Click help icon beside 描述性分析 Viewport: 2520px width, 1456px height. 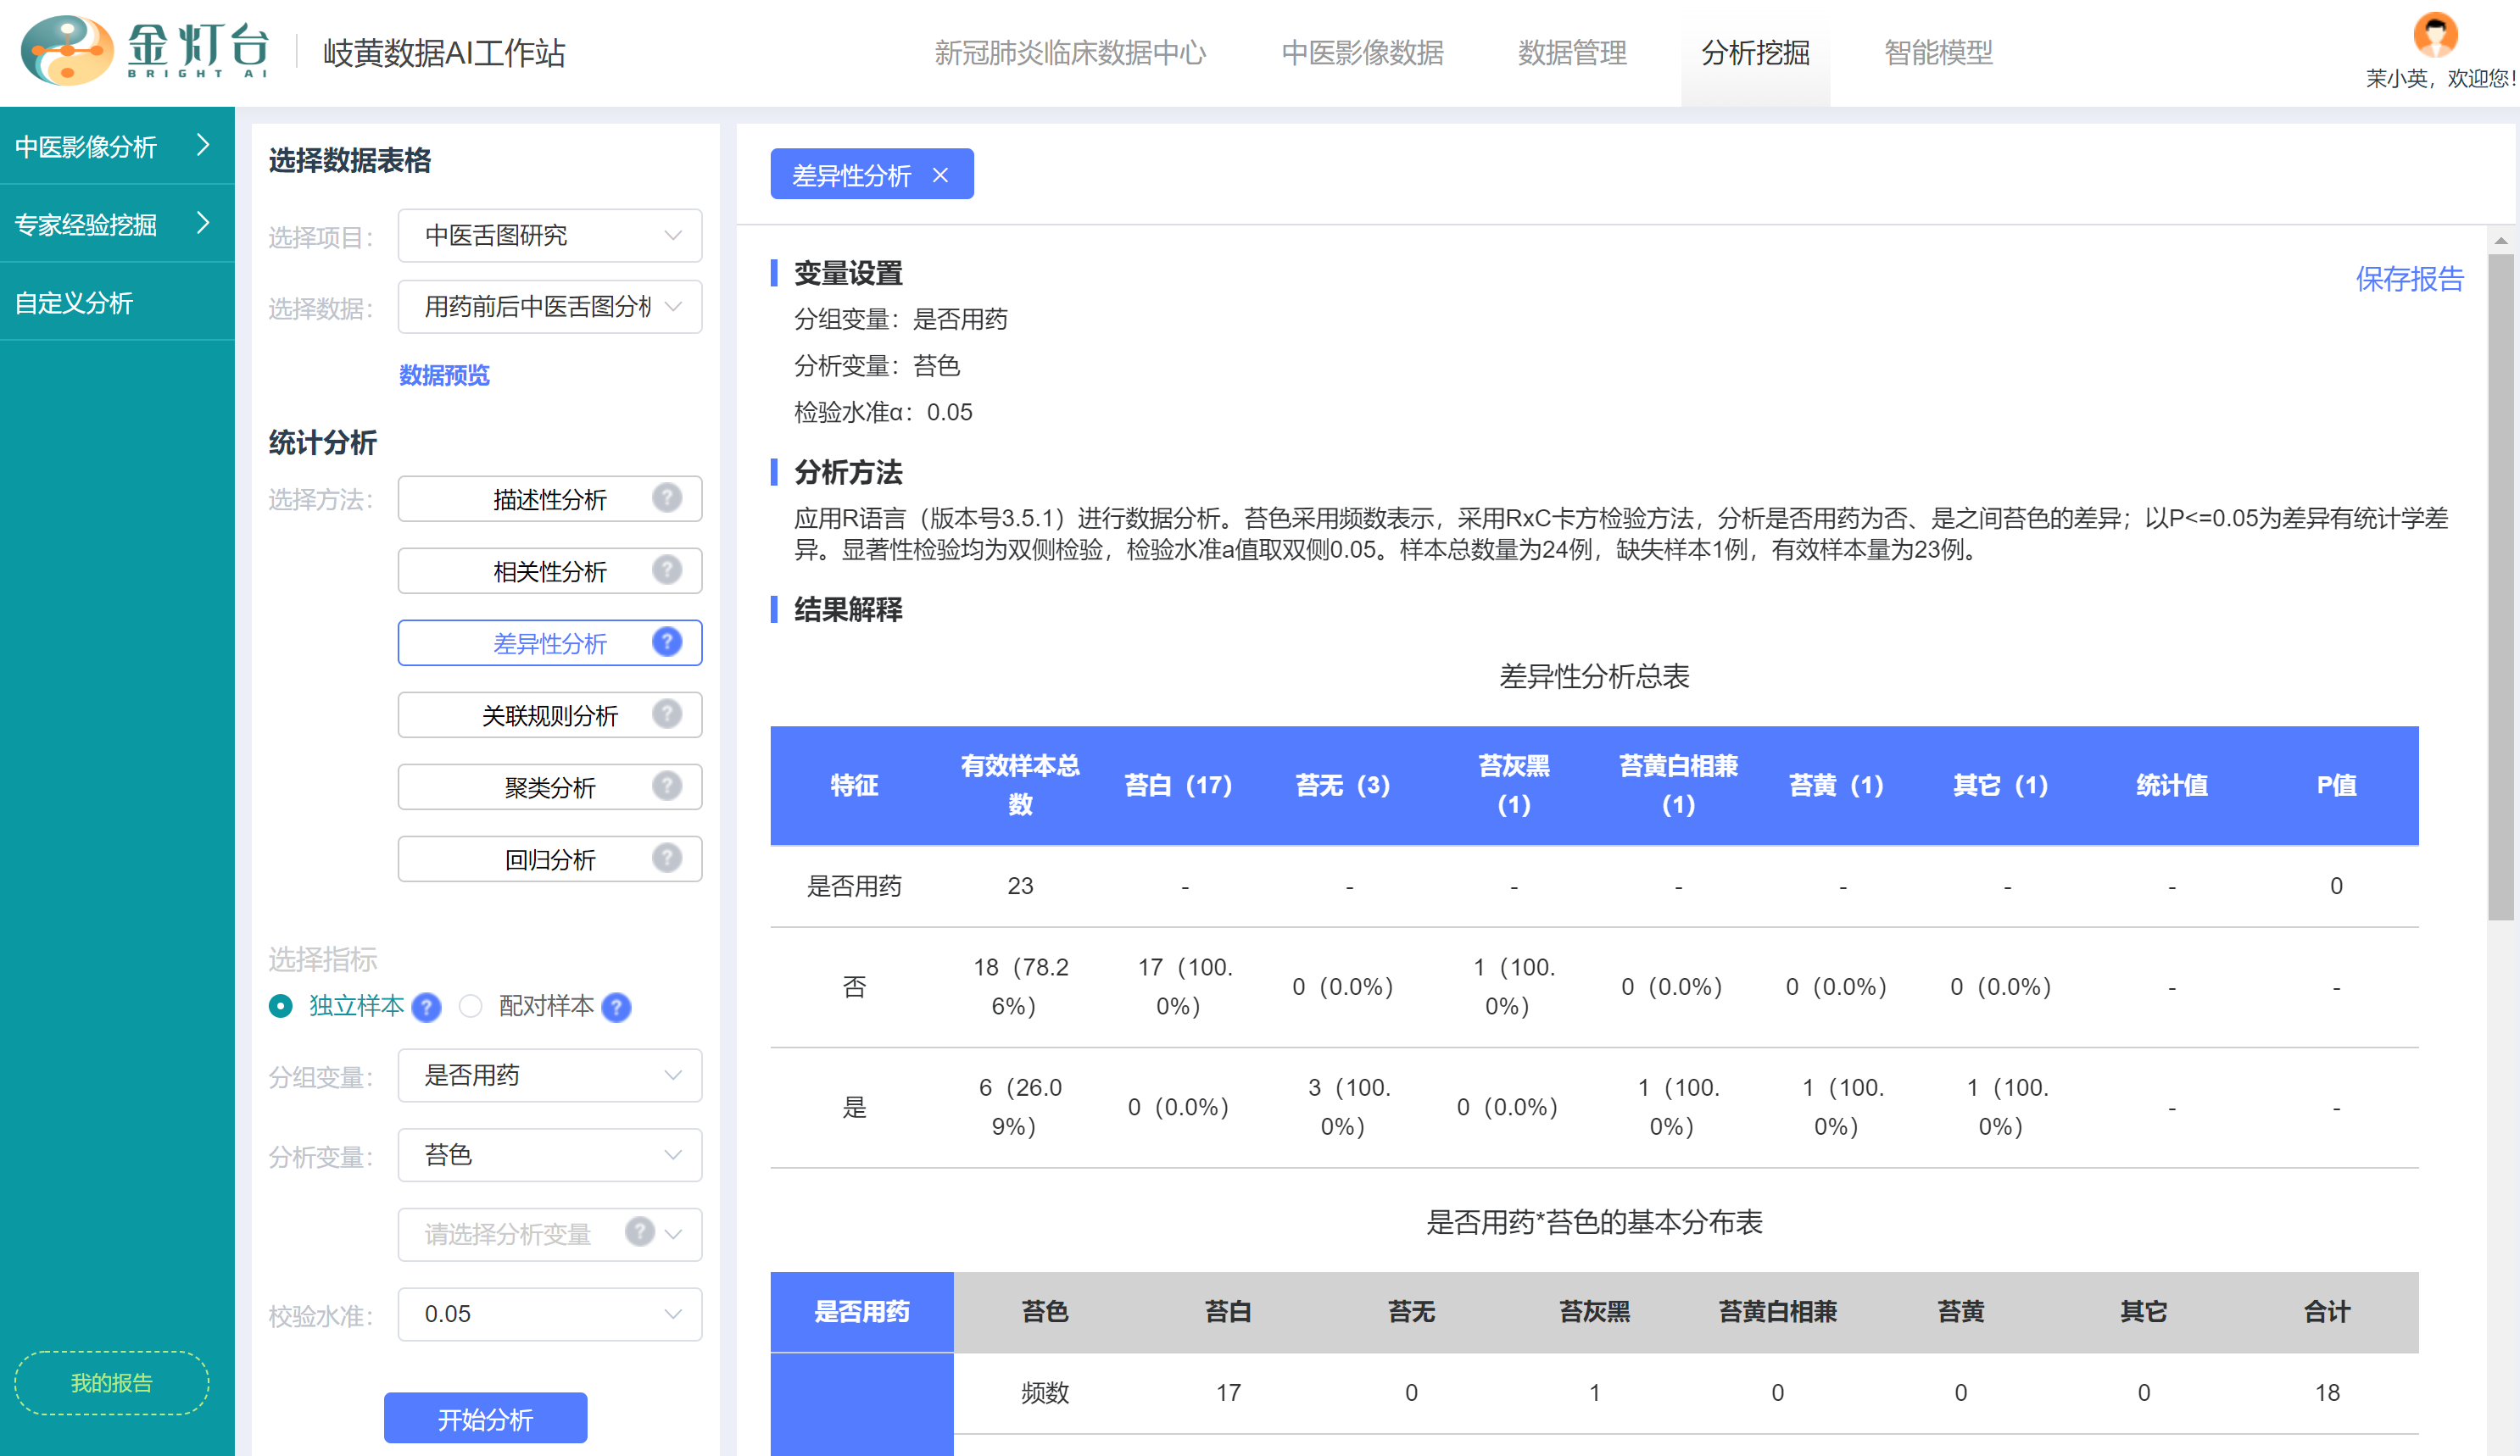tap(666, 497)
